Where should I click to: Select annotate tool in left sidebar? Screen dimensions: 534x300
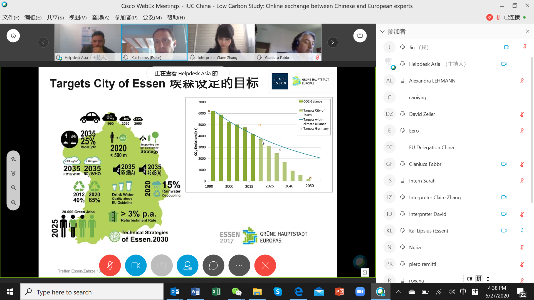point(13,159)
